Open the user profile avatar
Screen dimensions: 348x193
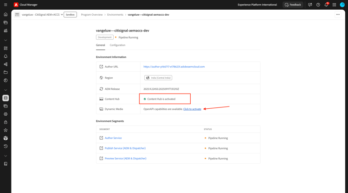(x=342, y=5)
